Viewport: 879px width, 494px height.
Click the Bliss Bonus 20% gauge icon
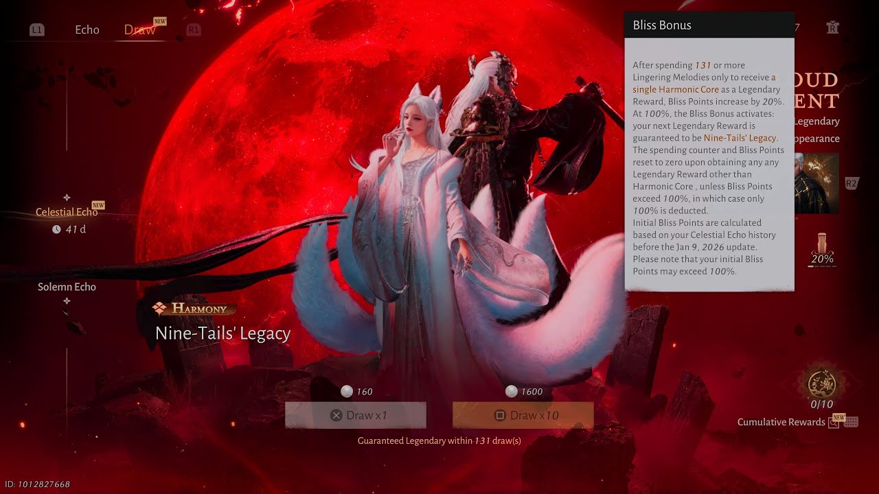click(822, 242)
